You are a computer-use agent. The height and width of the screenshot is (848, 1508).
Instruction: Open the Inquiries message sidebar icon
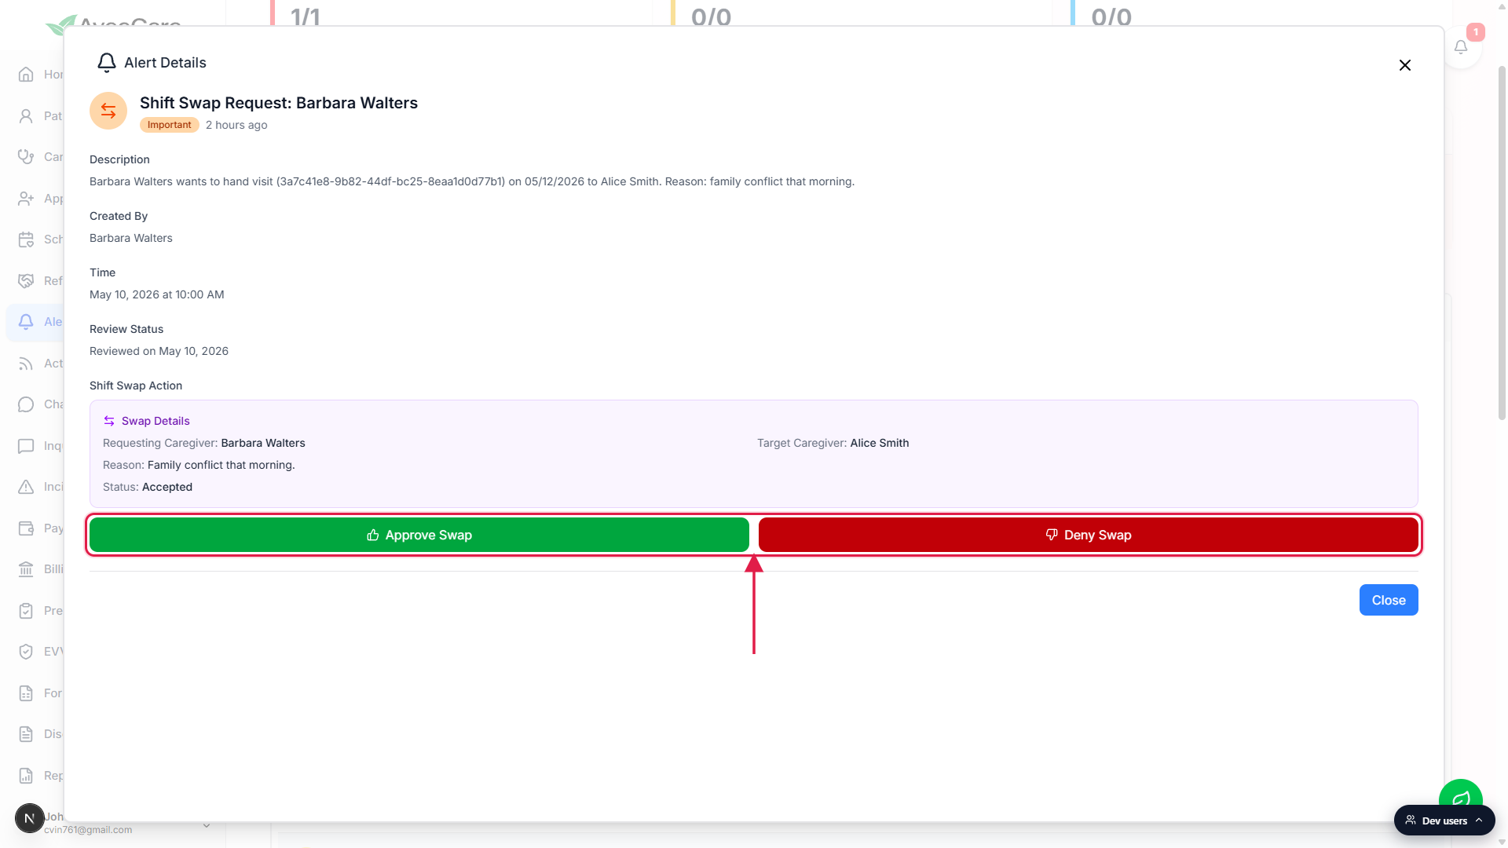point(26,446)
